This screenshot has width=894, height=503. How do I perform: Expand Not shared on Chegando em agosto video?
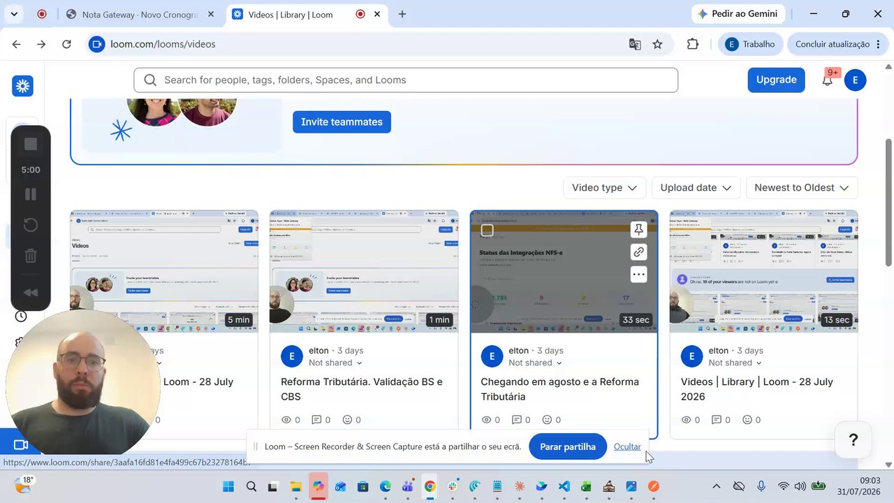click(536, 363)
